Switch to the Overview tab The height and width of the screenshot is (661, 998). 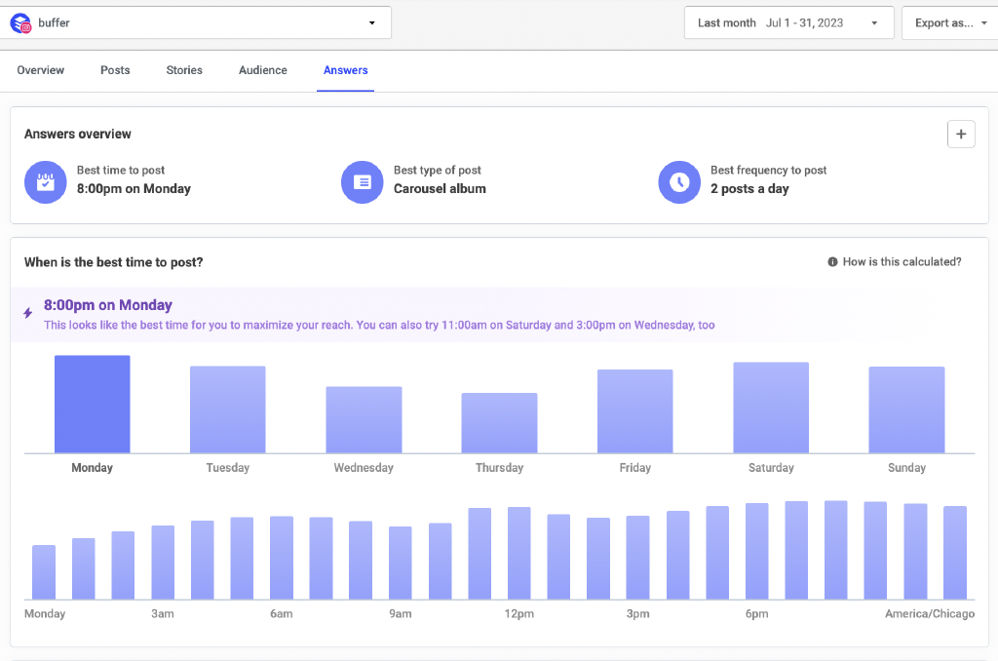coord(41,70)
